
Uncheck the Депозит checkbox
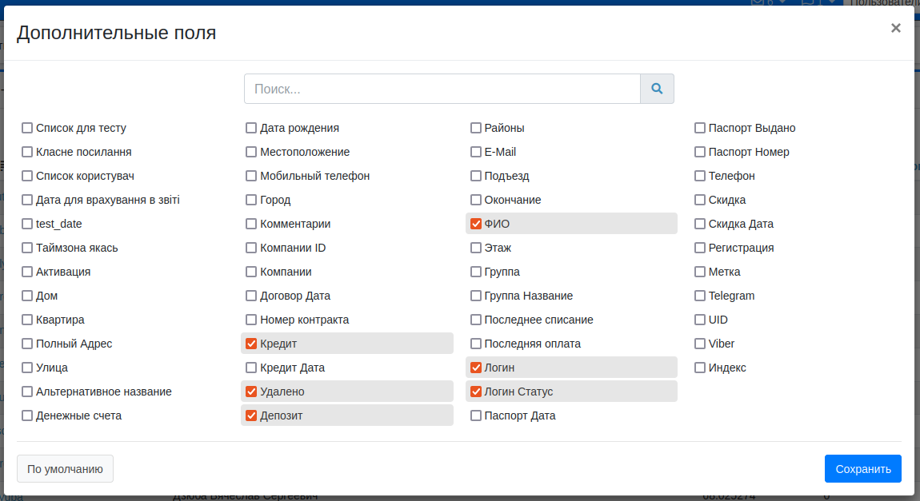coord(251,416)
